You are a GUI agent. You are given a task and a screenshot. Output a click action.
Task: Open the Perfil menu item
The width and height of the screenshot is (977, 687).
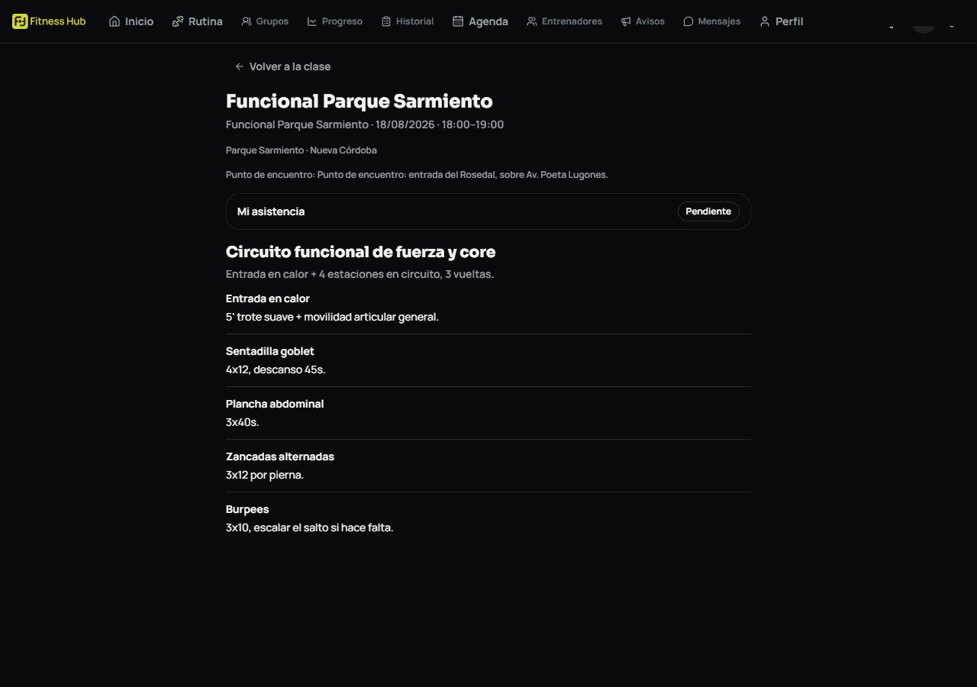tap(781, 21)
